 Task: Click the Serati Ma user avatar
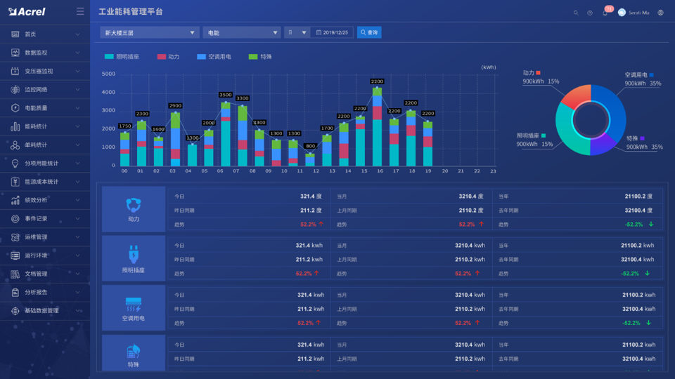pos(622,13)
